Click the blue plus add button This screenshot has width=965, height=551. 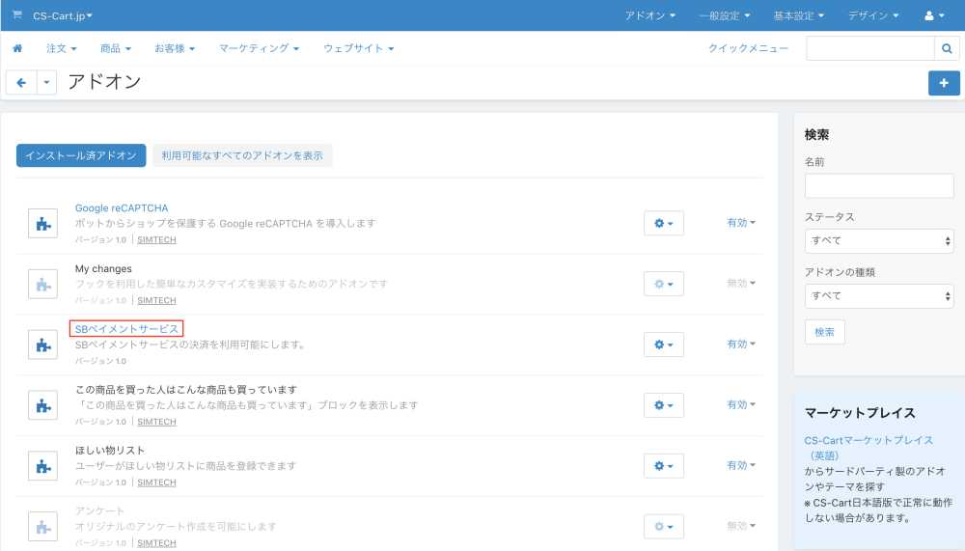click(x=944, y=83)
